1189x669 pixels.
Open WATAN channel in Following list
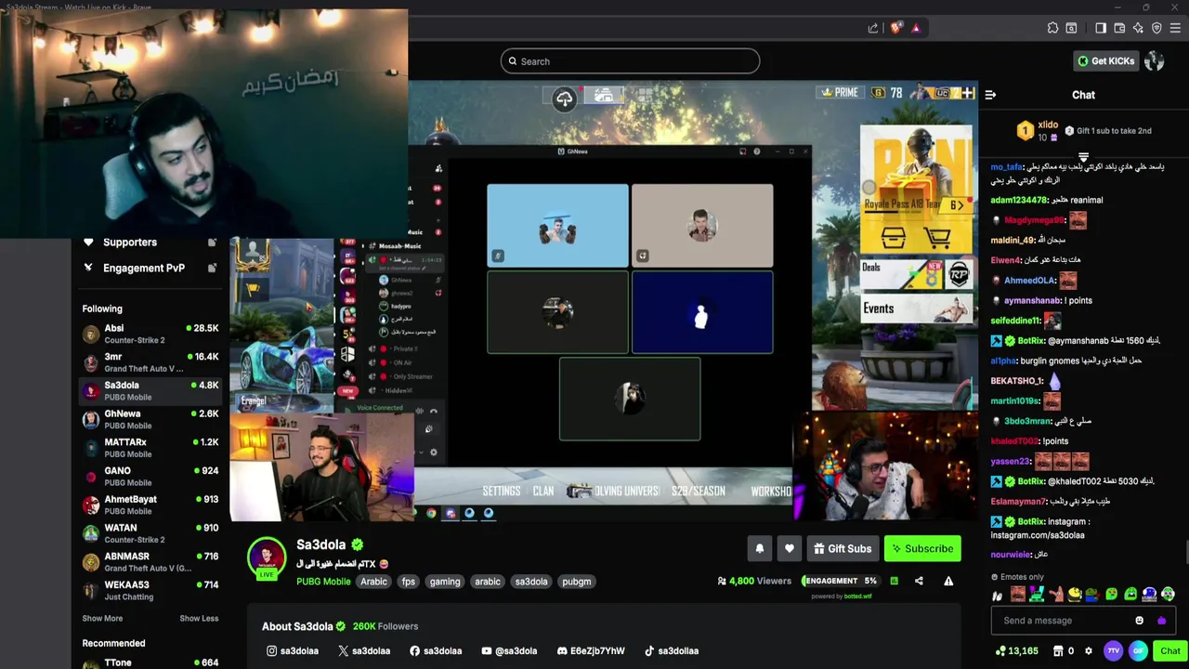150,533
